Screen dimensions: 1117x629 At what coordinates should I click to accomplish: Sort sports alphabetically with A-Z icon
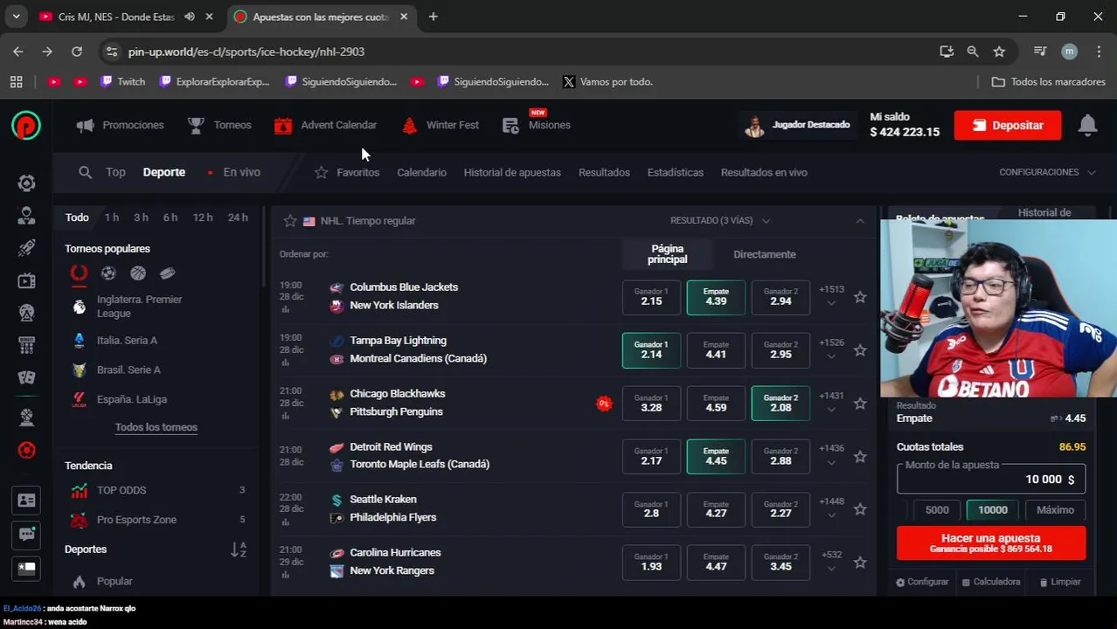(x=239, y=550)
